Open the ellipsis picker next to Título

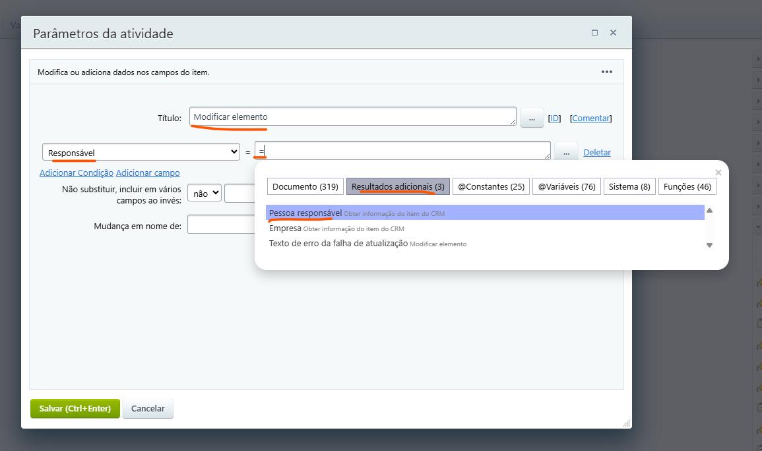[532, 118]
